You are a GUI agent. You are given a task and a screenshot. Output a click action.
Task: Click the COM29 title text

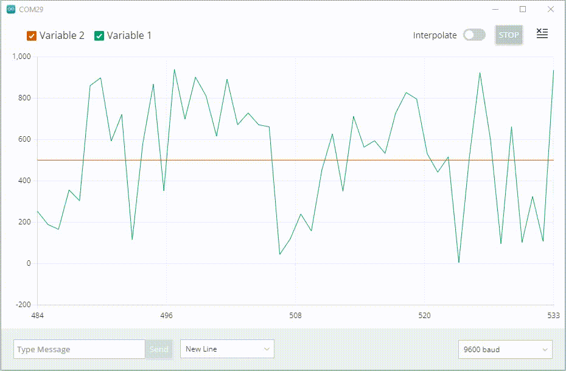(31, 10)
